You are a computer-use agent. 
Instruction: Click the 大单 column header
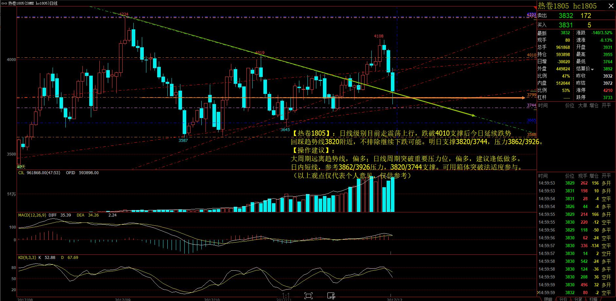(x=583, y=105)
